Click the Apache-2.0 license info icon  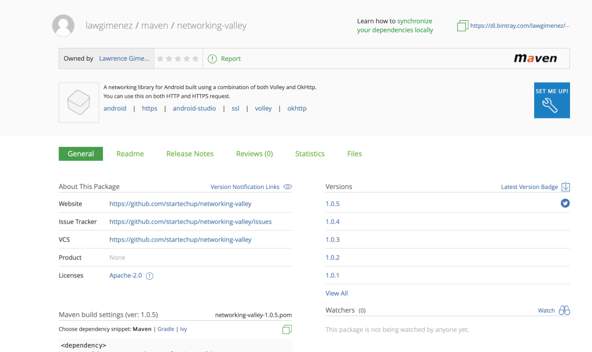point(149,276)
